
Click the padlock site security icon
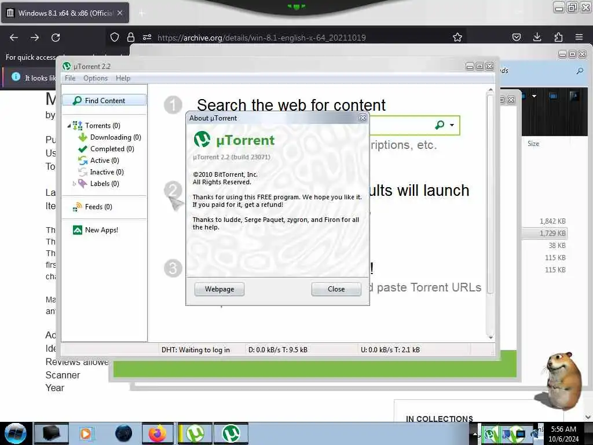pos(131,37)
